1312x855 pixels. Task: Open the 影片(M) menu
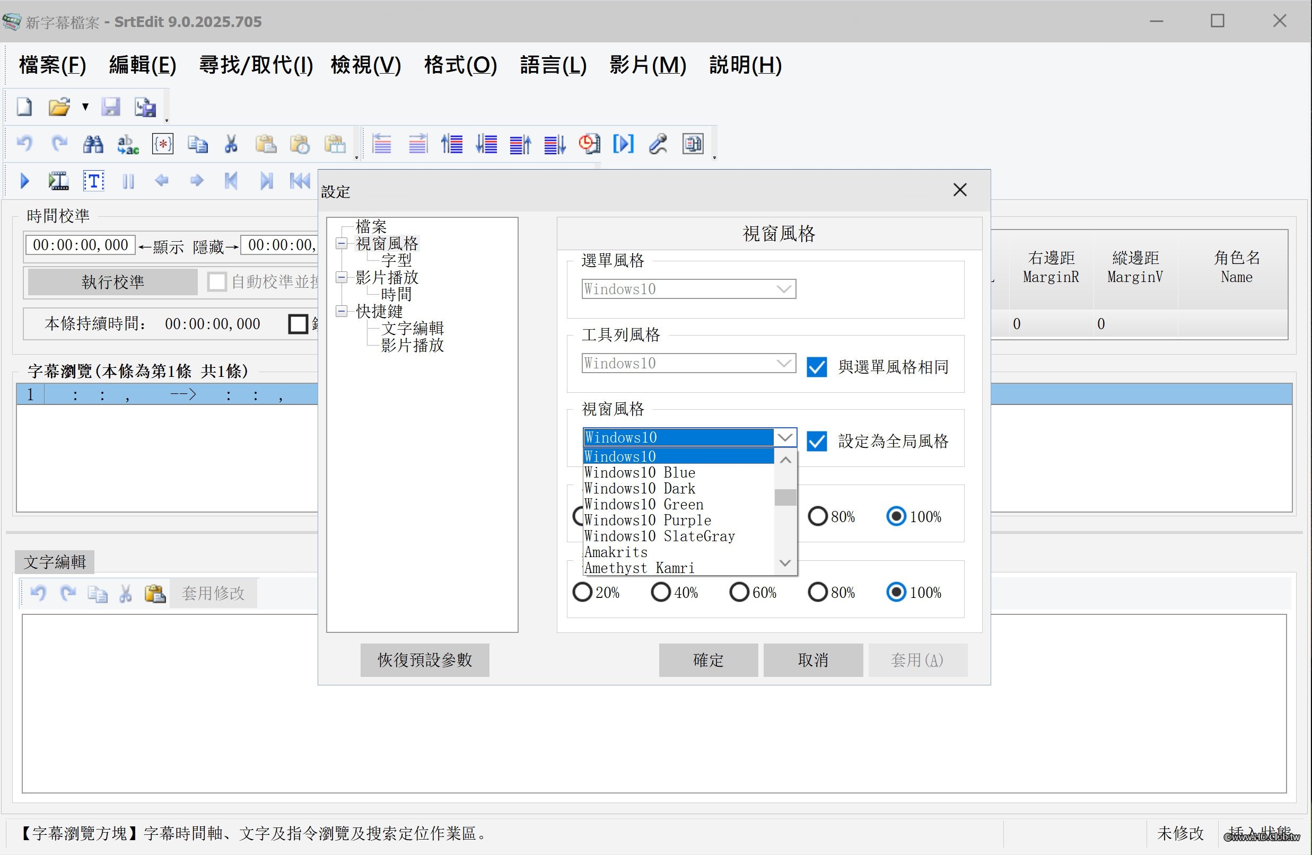pos(648,65)
